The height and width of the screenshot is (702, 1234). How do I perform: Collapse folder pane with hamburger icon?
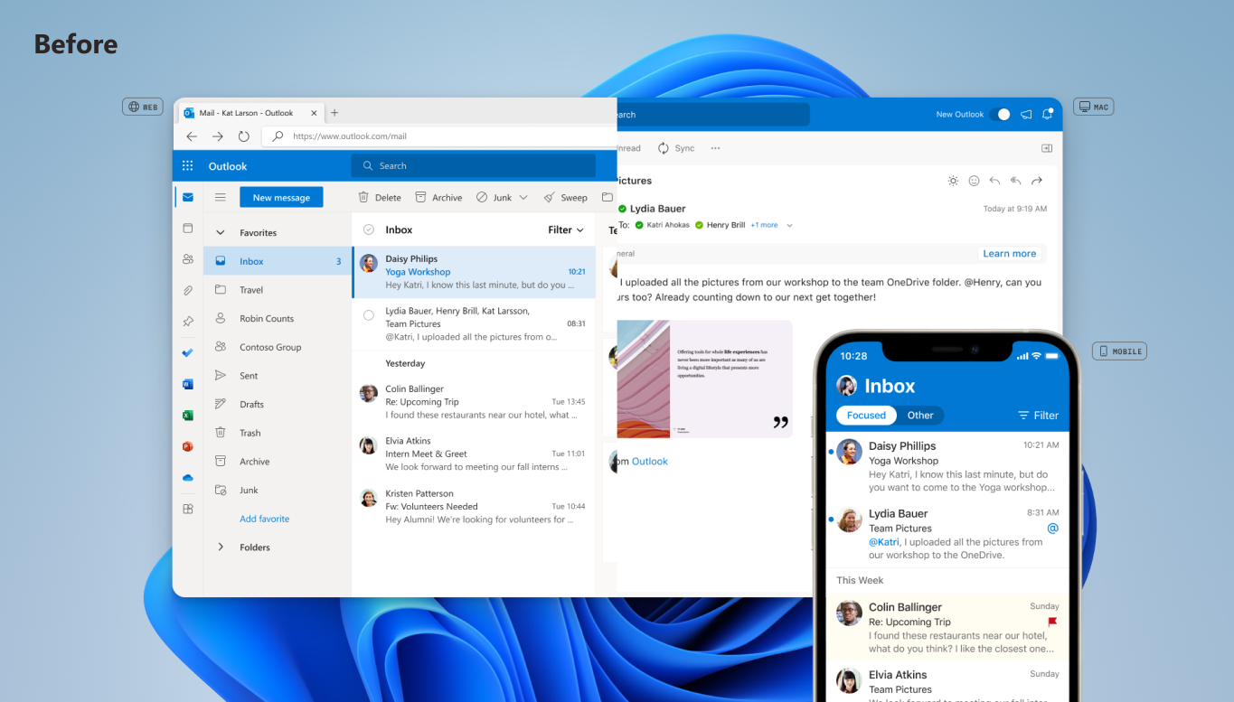(x=220, y=197)
